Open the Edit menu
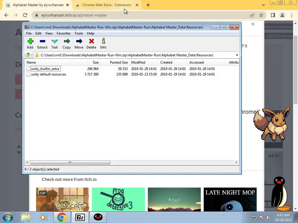This screenshot has width=298, height=223. [38, 33]
